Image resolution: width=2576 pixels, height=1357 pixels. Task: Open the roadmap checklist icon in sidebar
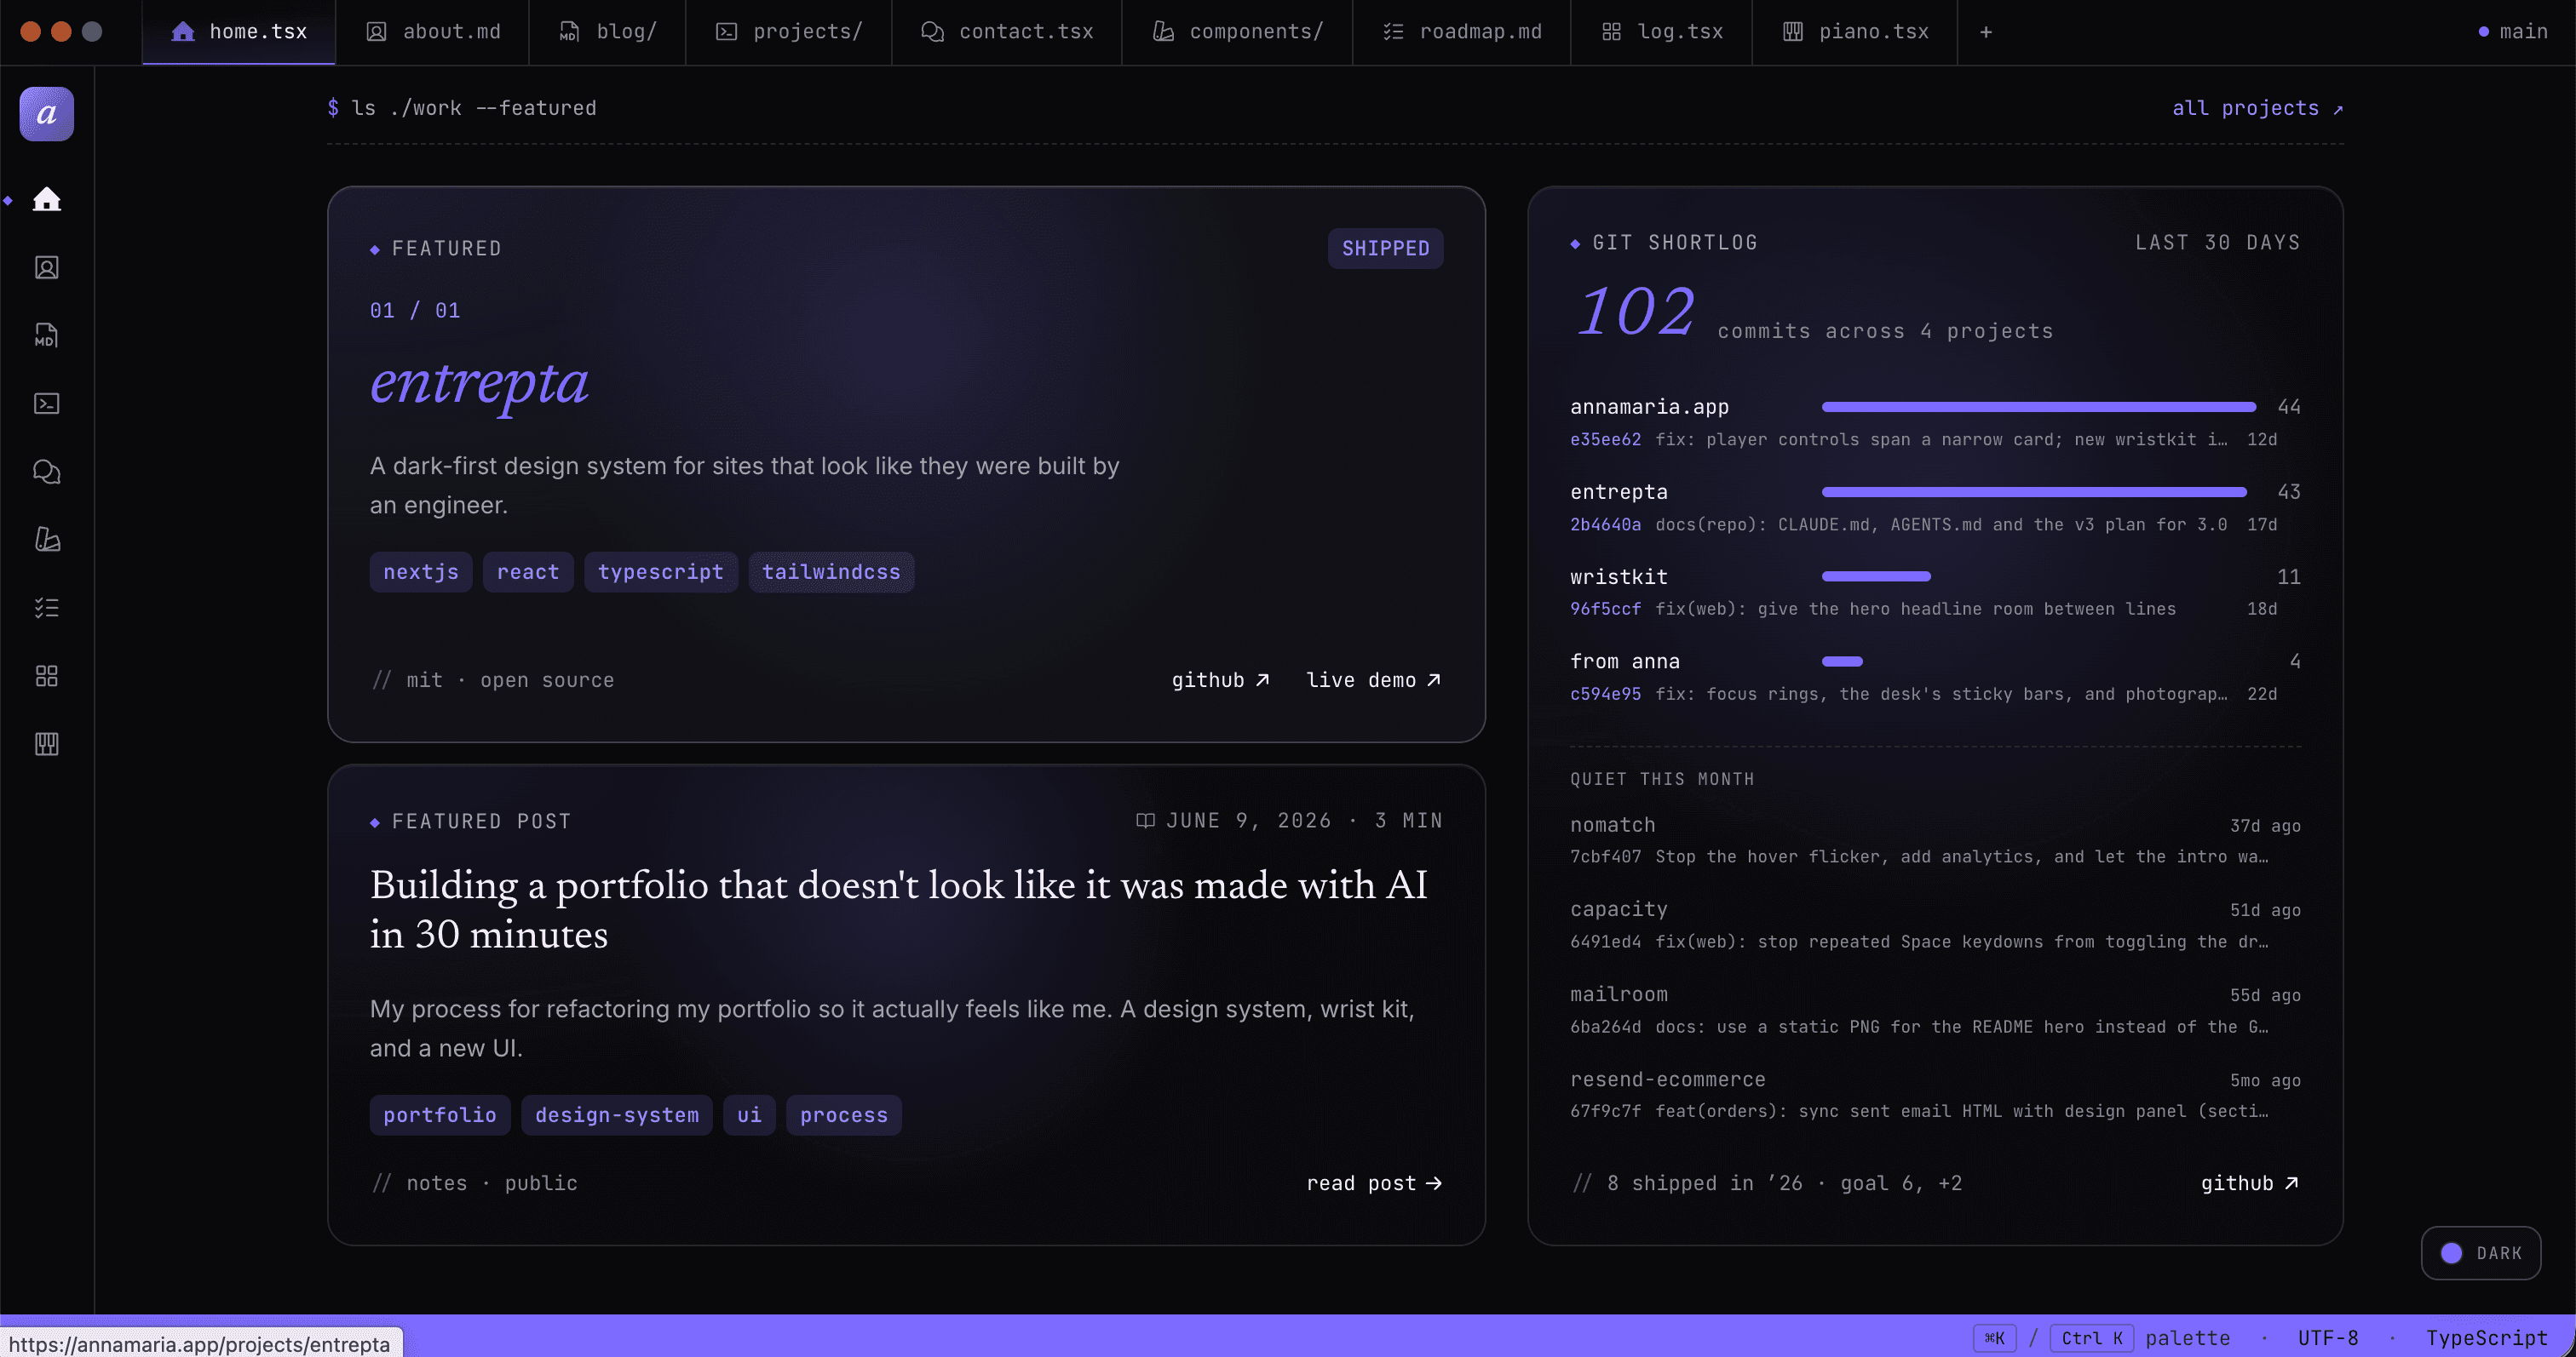[46, 606]
